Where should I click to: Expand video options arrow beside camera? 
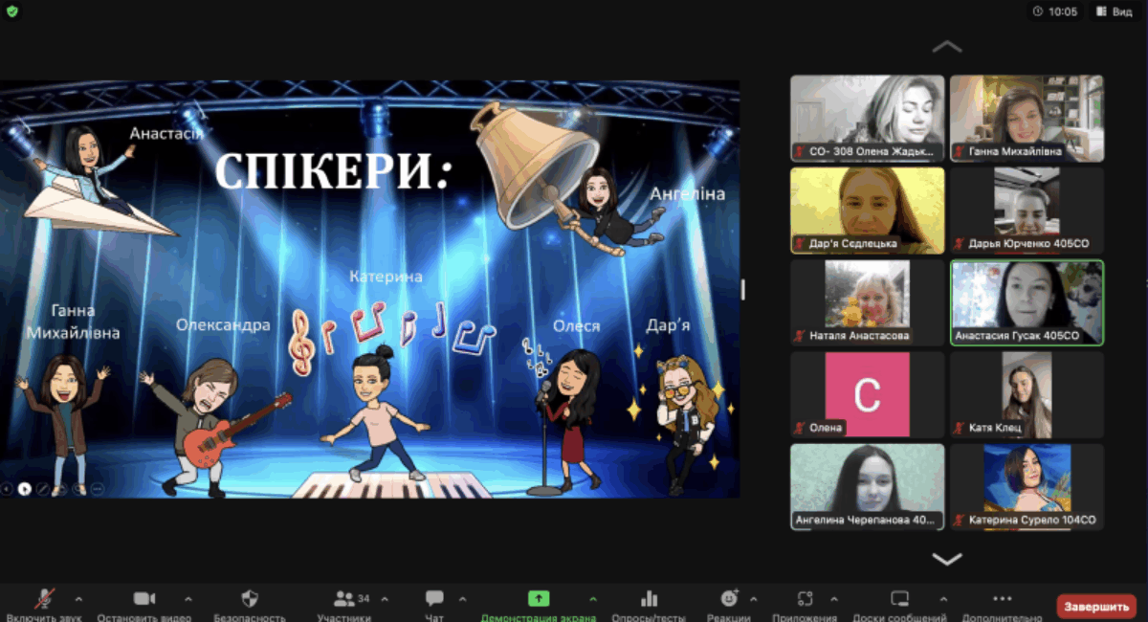188,599
